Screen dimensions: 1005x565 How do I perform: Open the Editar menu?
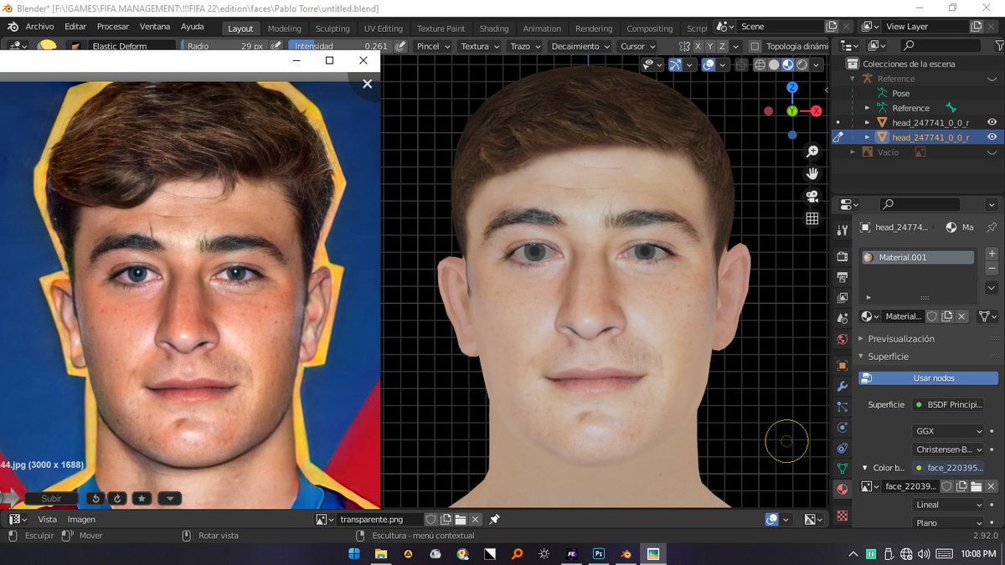(75, 27)
